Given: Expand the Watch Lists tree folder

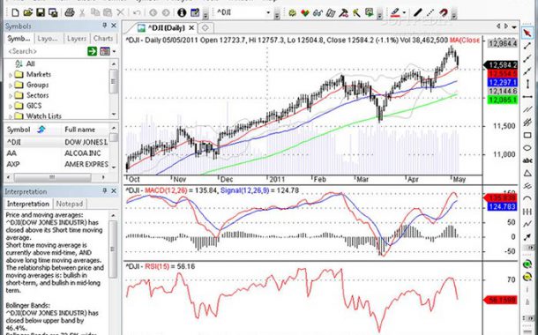Looking at the screenshot, I should [11, 116].
